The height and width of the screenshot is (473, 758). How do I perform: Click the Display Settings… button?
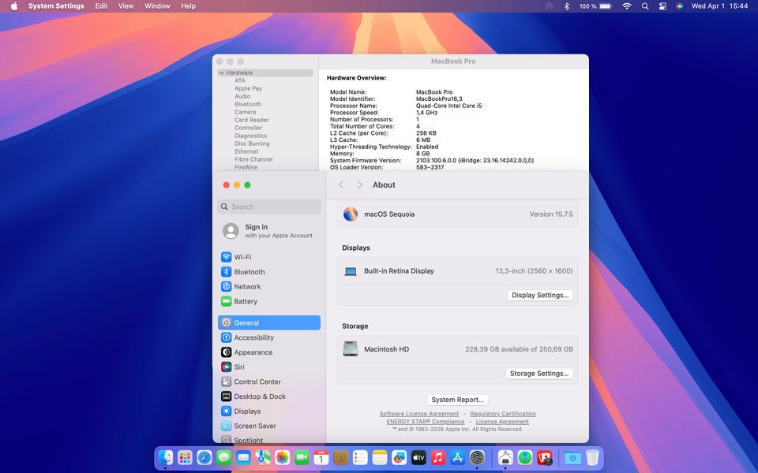click(540, 295)
